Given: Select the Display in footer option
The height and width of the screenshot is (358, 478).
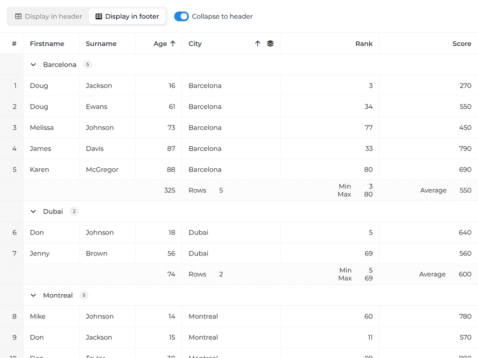Looking at the screenshot, I should point(127,16).
